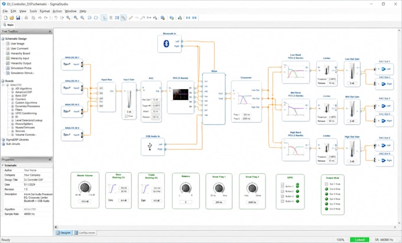Click the Master Volume knob
This screenshot has height=243, width=402.
click(85, 187)
